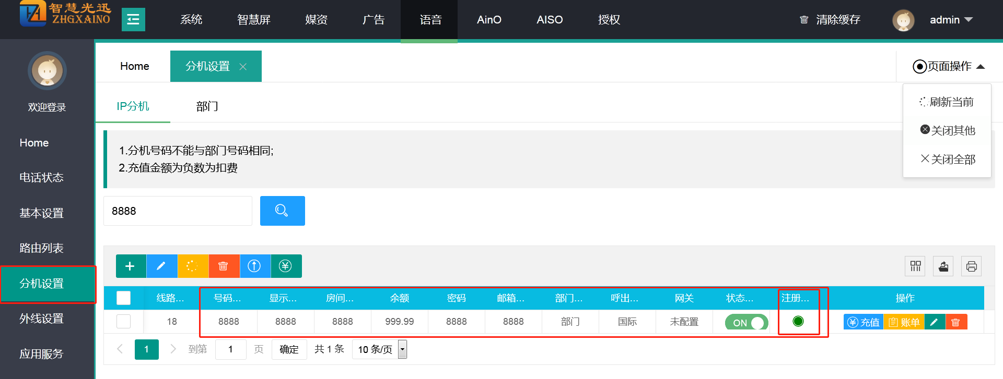Click the yellow refresh spinner toolbar button
This screenshot has height=379, width=1003.
[193, 266]
